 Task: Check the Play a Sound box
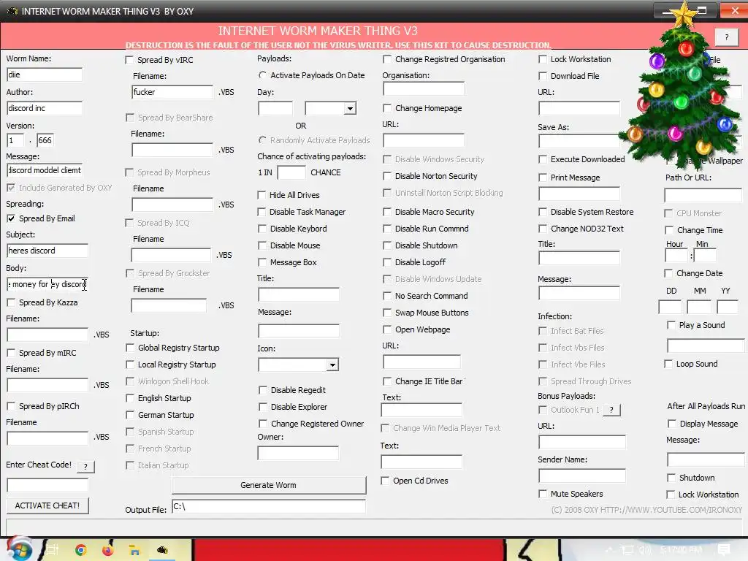click(x=671, y=325)
